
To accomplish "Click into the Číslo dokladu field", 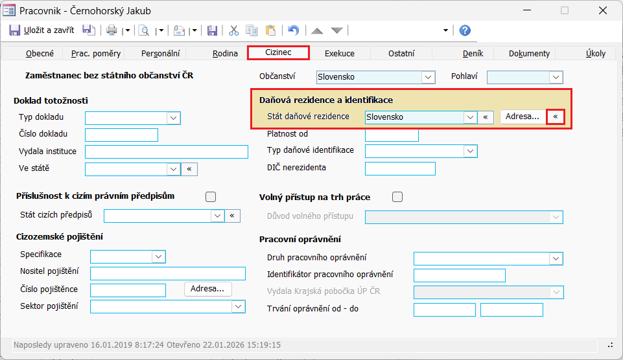I will (121, 135).
